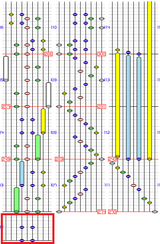Click the only pink note in the right chart

click(133, 185)
